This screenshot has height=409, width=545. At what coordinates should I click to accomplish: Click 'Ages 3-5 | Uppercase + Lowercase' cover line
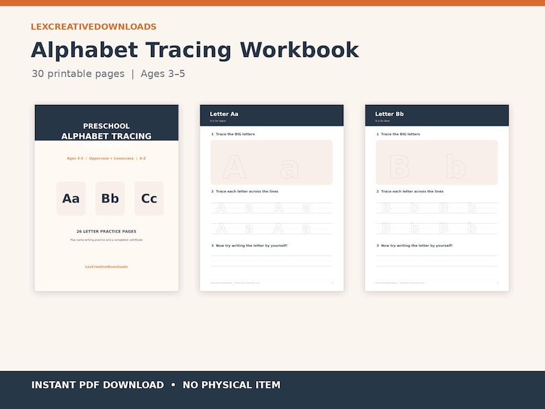click(106, 159)
